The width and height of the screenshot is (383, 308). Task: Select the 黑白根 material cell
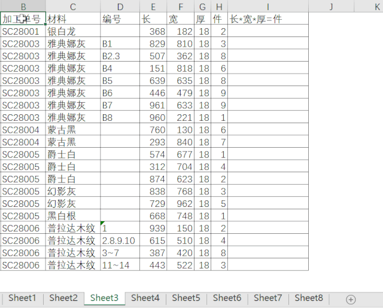(73, 215)
